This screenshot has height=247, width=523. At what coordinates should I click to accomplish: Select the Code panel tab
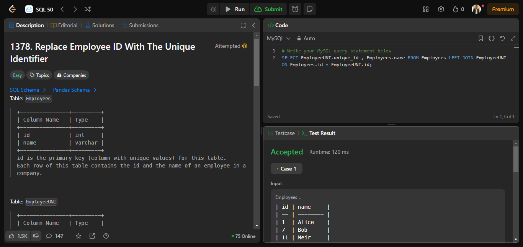(278, 25)
